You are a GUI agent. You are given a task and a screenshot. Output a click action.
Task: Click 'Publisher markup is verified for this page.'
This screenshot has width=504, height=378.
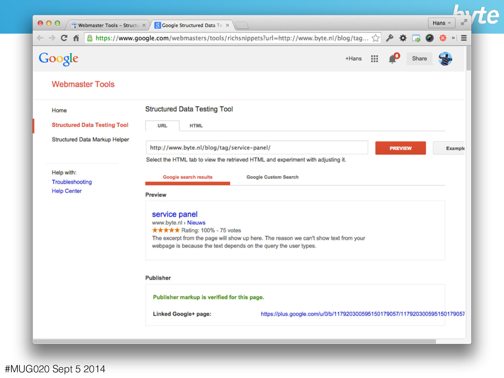[x=209, y=297]
